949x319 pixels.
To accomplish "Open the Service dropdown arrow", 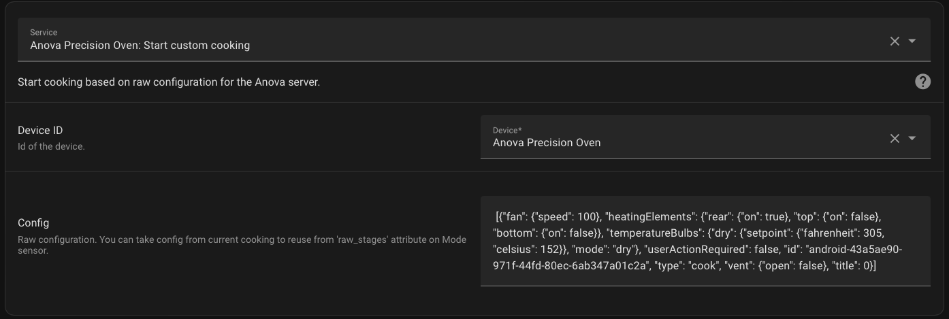I will point(912,41).
